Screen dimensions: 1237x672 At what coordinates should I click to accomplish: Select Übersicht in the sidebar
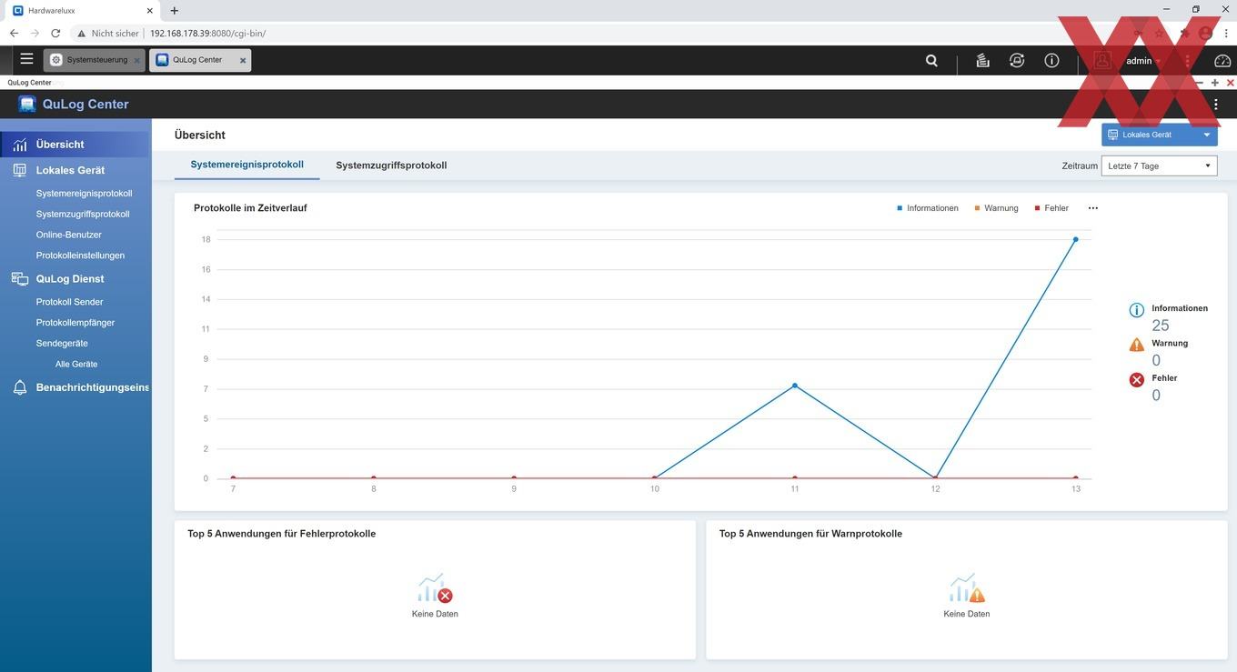[x=75, y=144]
